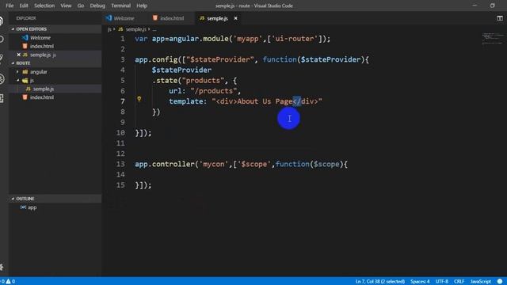Select semple.js in Open Editors list
The image size is (507, 285).
click(x=40, y=55)
